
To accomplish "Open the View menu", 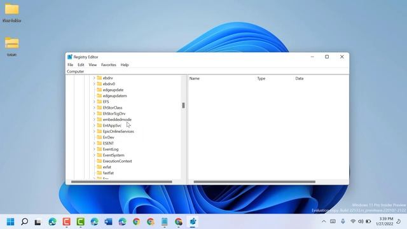I will click(x=93, y=65).
